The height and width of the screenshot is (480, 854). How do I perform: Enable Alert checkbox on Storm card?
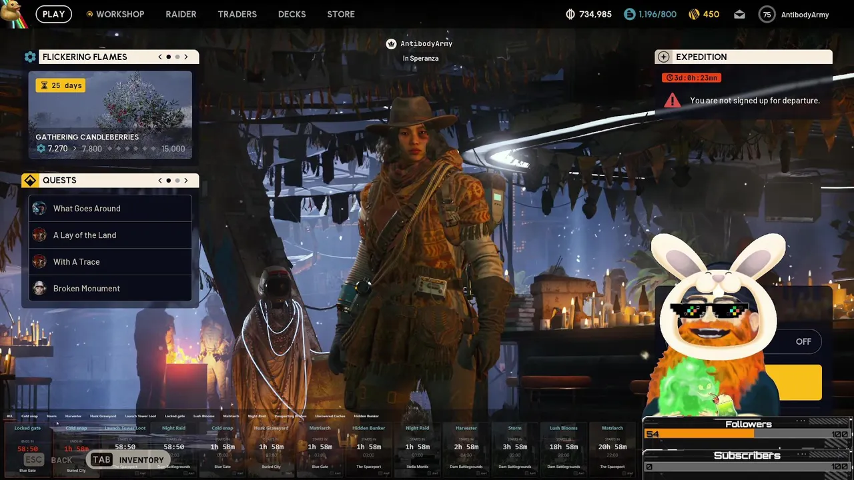pyautogui.click(x=526, y=473)
